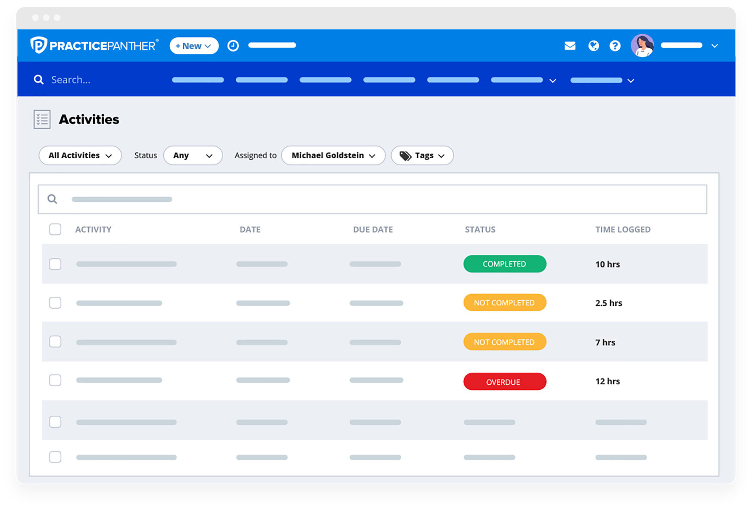
Task: Open the Tags filter dropdown
Action: point(422,155)
